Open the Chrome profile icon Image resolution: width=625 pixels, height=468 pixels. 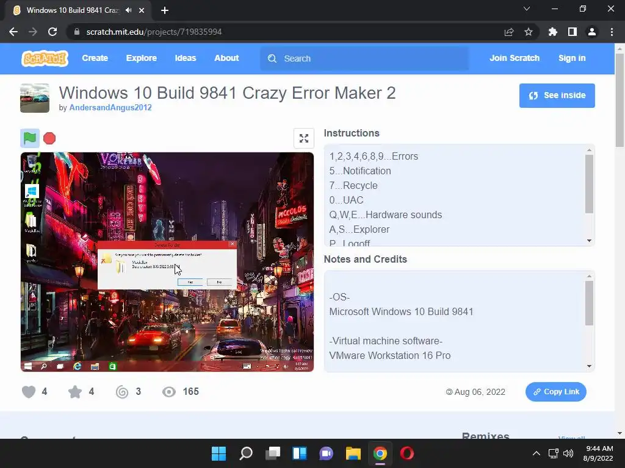(x=592, y=32)
